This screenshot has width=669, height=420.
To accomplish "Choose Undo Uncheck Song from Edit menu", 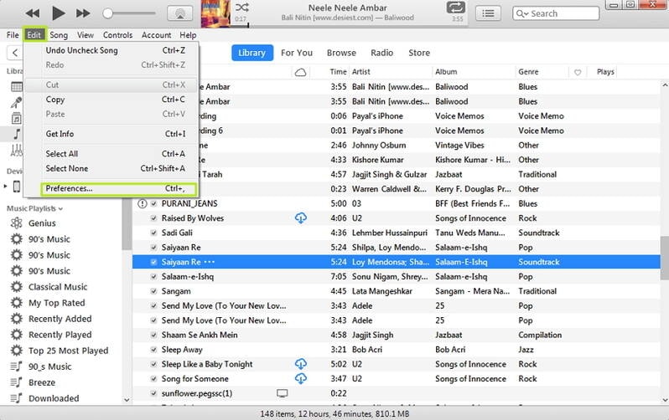I will [x=111, y=50].
